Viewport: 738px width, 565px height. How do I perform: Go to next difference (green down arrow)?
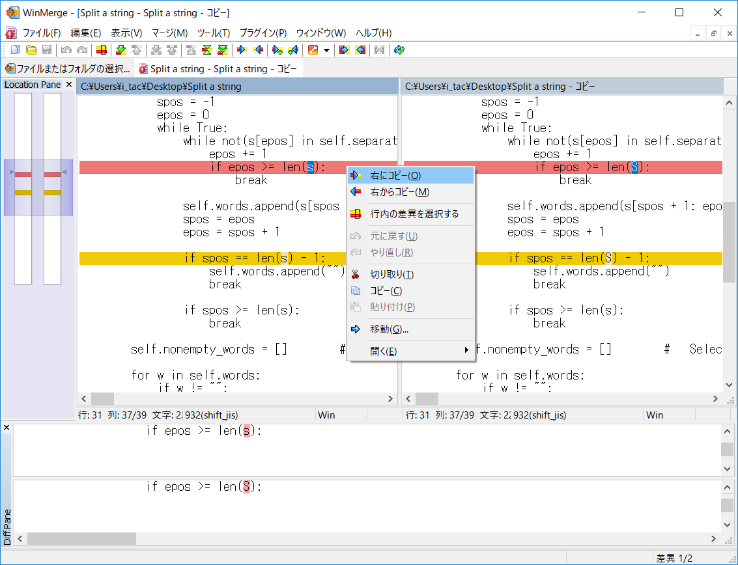coord(121,49)
